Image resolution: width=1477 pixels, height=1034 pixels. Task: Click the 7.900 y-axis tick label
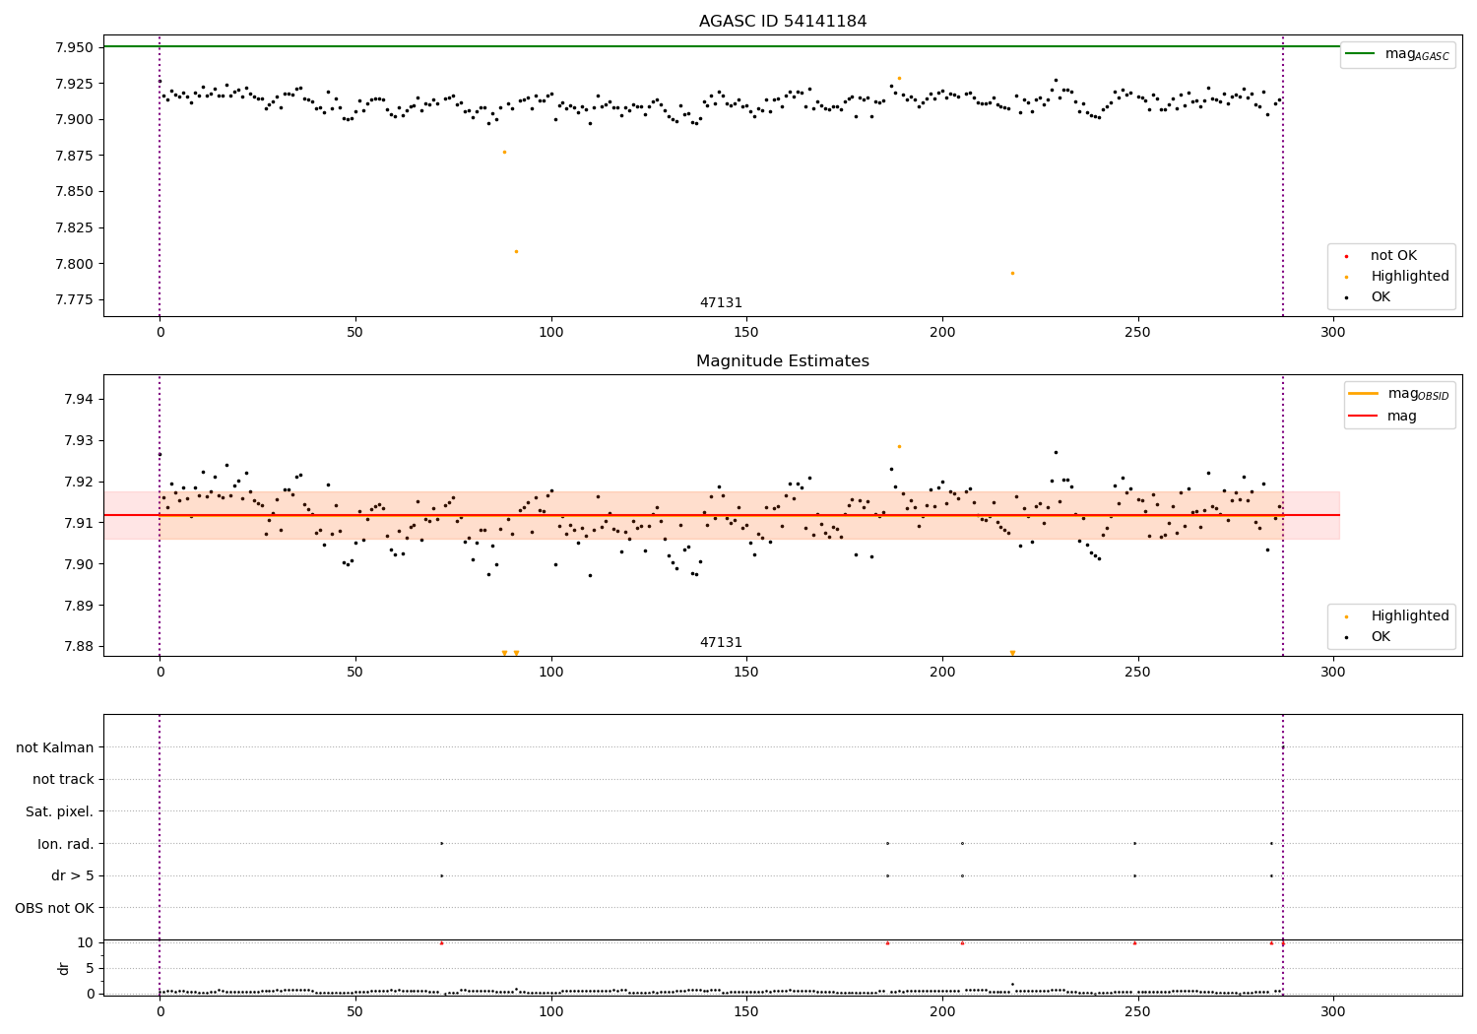(x=75, y=120)
